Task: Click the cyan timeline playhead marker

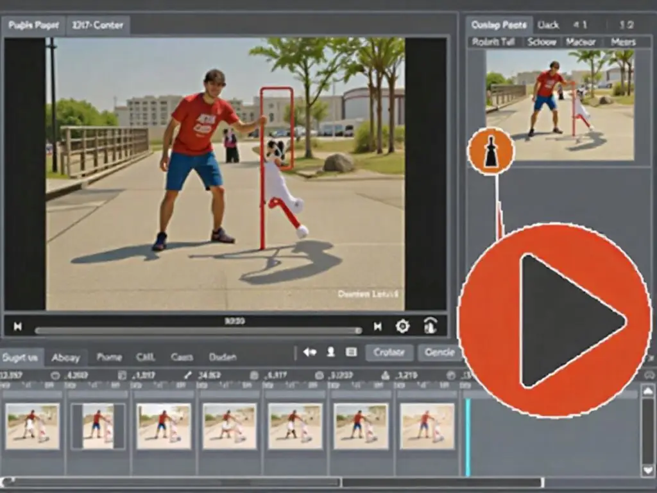Action: click(x=468, y=437)
